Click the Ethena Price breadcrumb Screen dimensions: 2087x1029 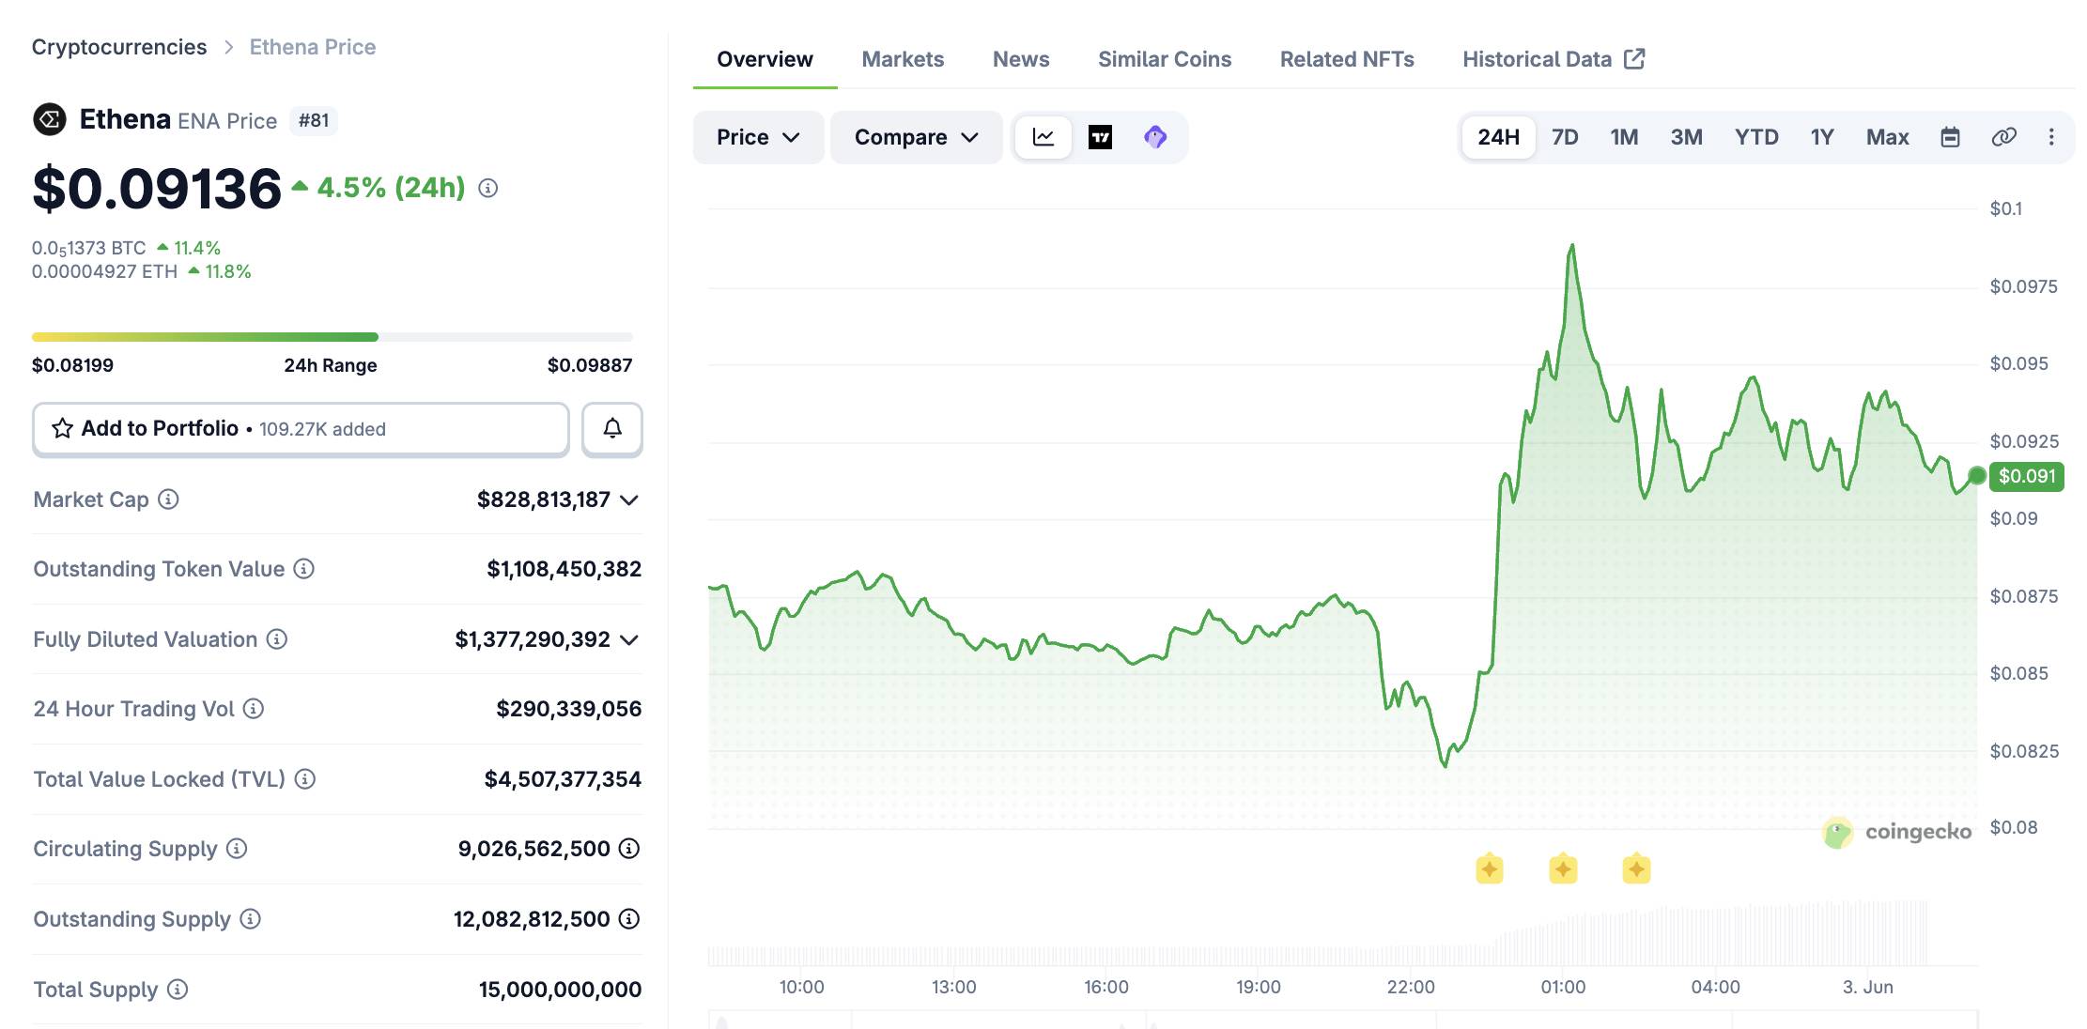click(x=313, y=47)
